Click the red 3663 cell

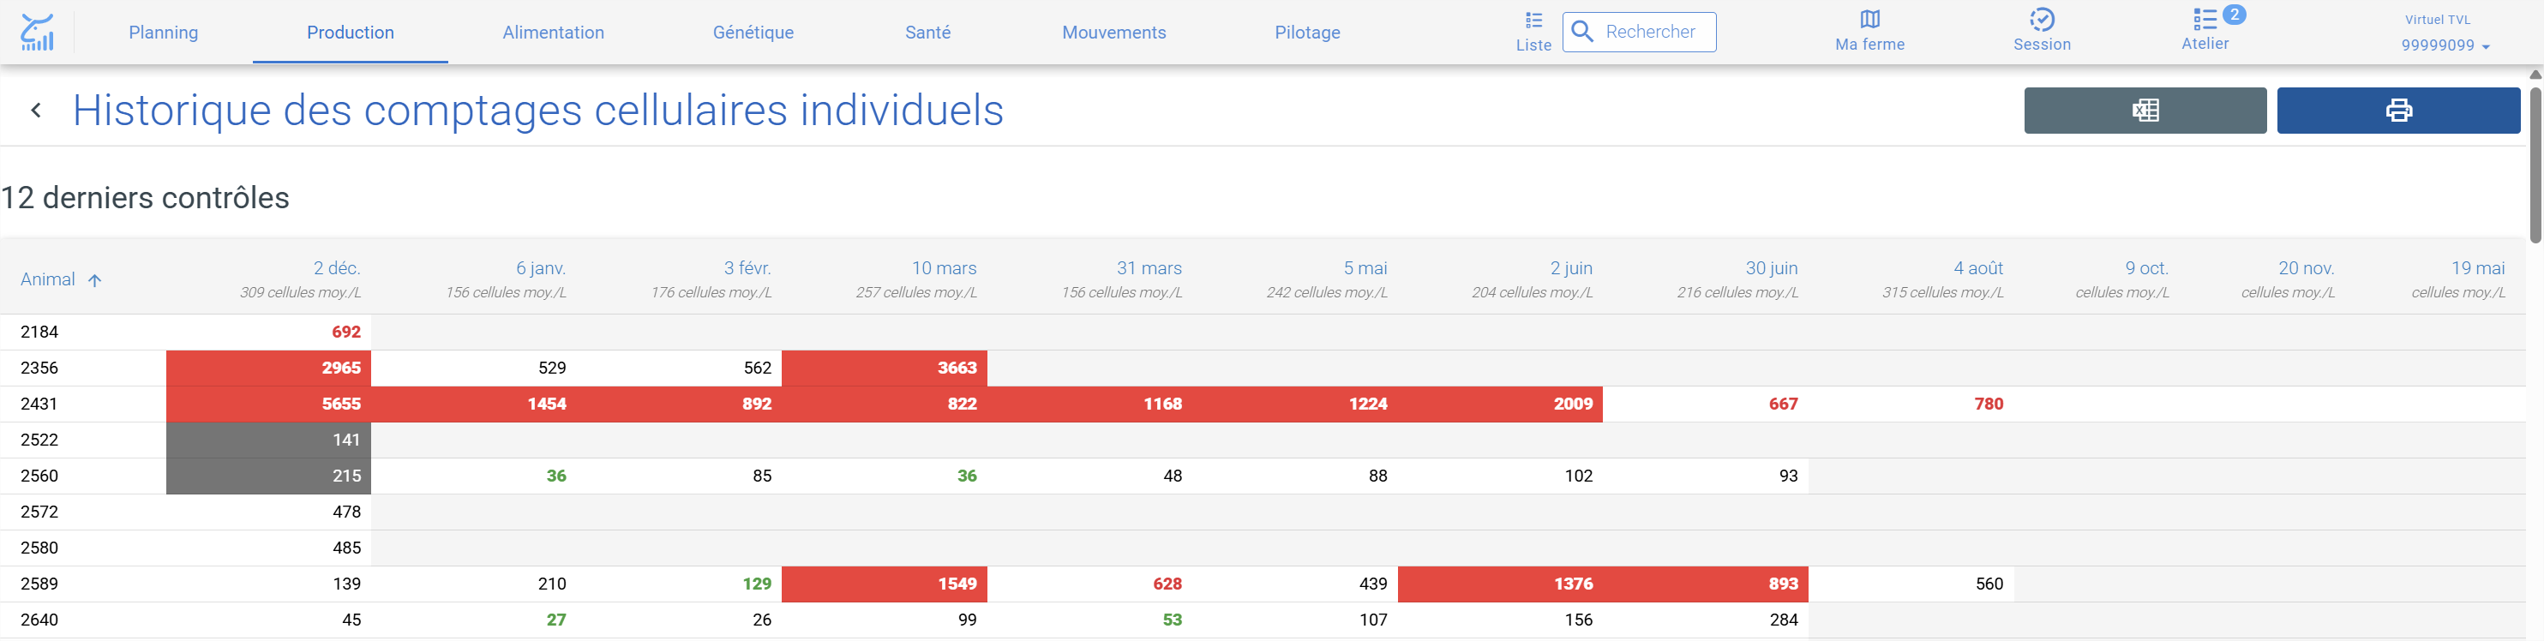point(884,368)
